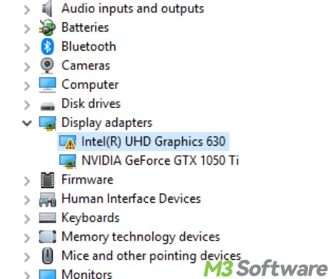Click the Mice and other pointing devices icon
Image resolution: width=332 pixels, height=279 pixels.
click(47, 256)
